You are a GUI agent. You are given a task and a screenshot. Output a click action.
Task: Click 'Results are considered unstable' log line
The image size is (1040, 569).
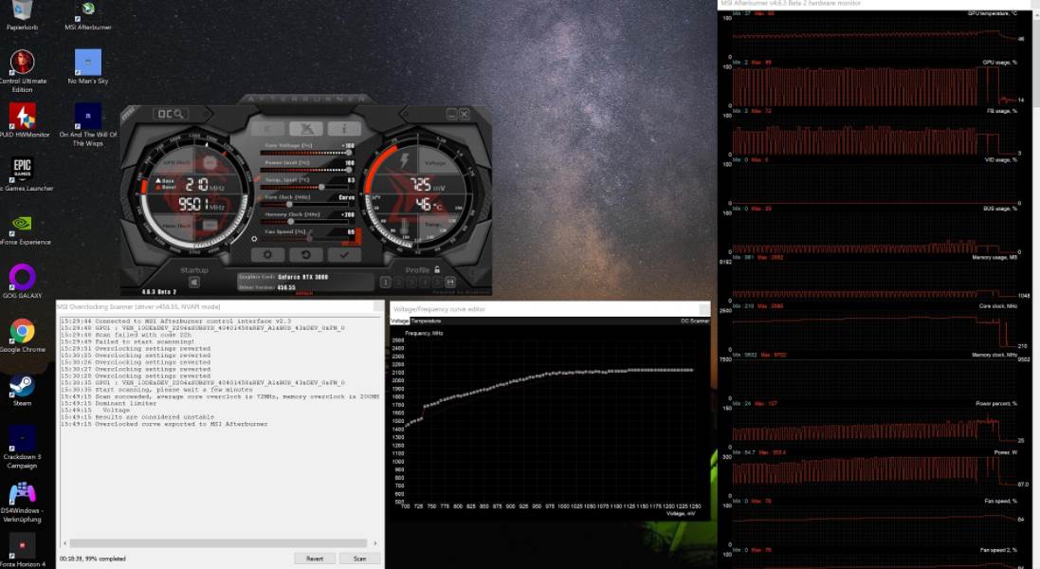137,417
